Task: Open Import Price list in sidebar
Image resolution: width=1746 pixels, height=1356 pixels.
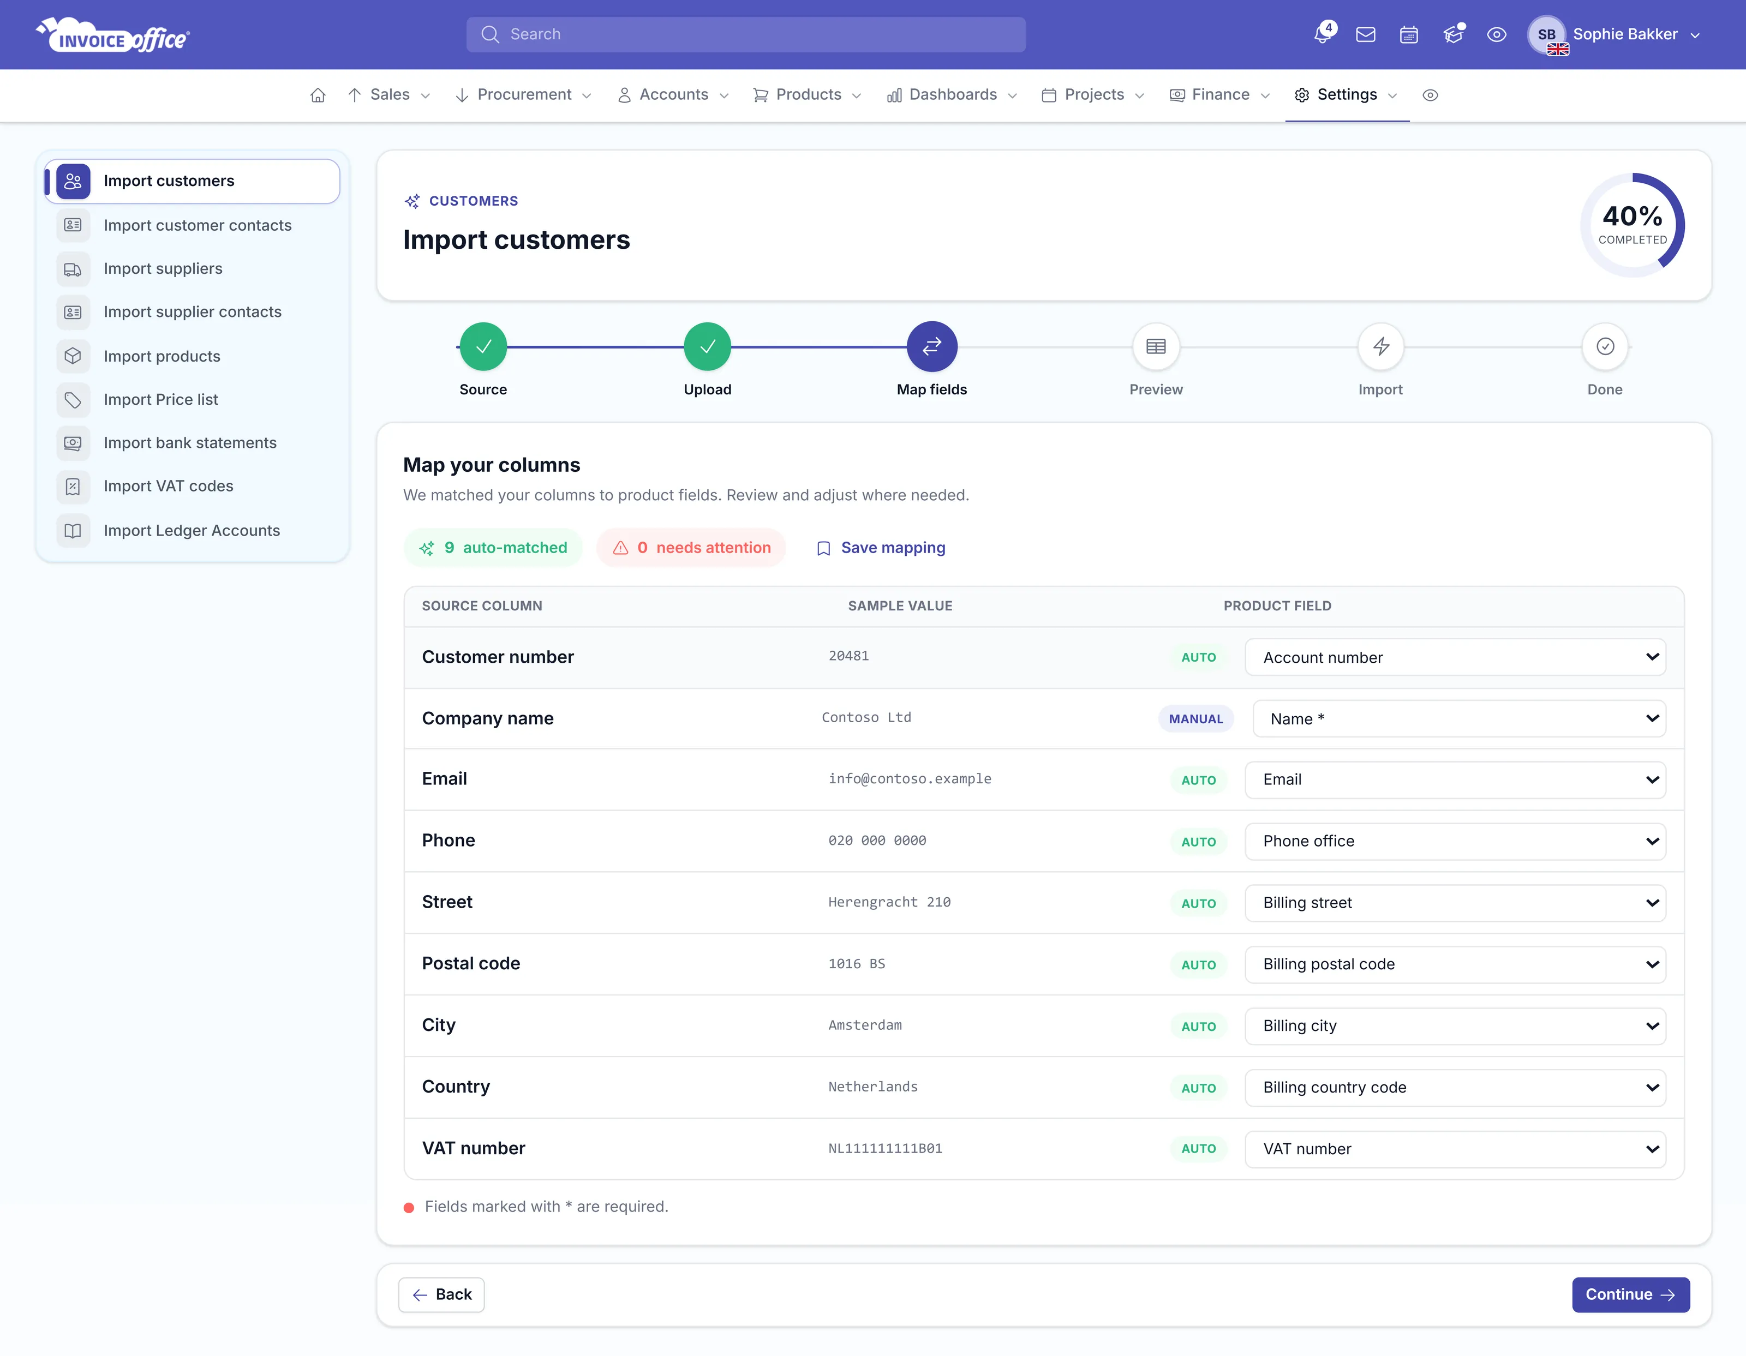Action: click(x=192, y=399)
